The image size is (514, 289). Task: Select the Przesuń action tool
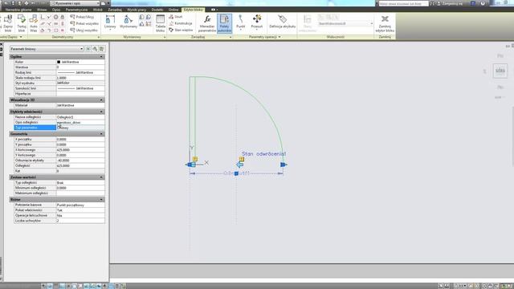[x=257, y=22]
